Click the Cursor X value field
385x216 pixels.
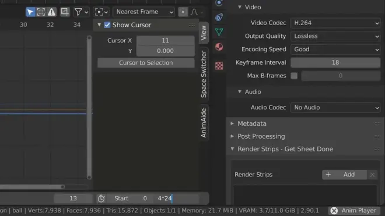[166, 41]
